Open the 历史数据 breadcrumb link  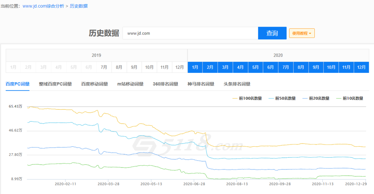coord(79,6)
